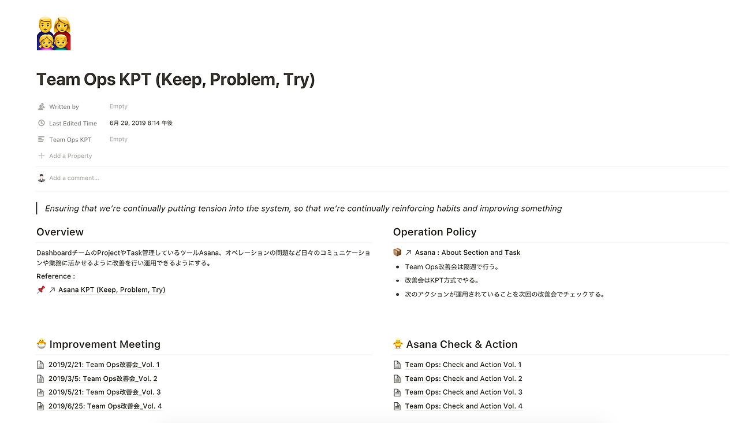Click the empty Written by value
This screenshot has height=423, width=739.
pyautogui.click(x=118, y=106)
